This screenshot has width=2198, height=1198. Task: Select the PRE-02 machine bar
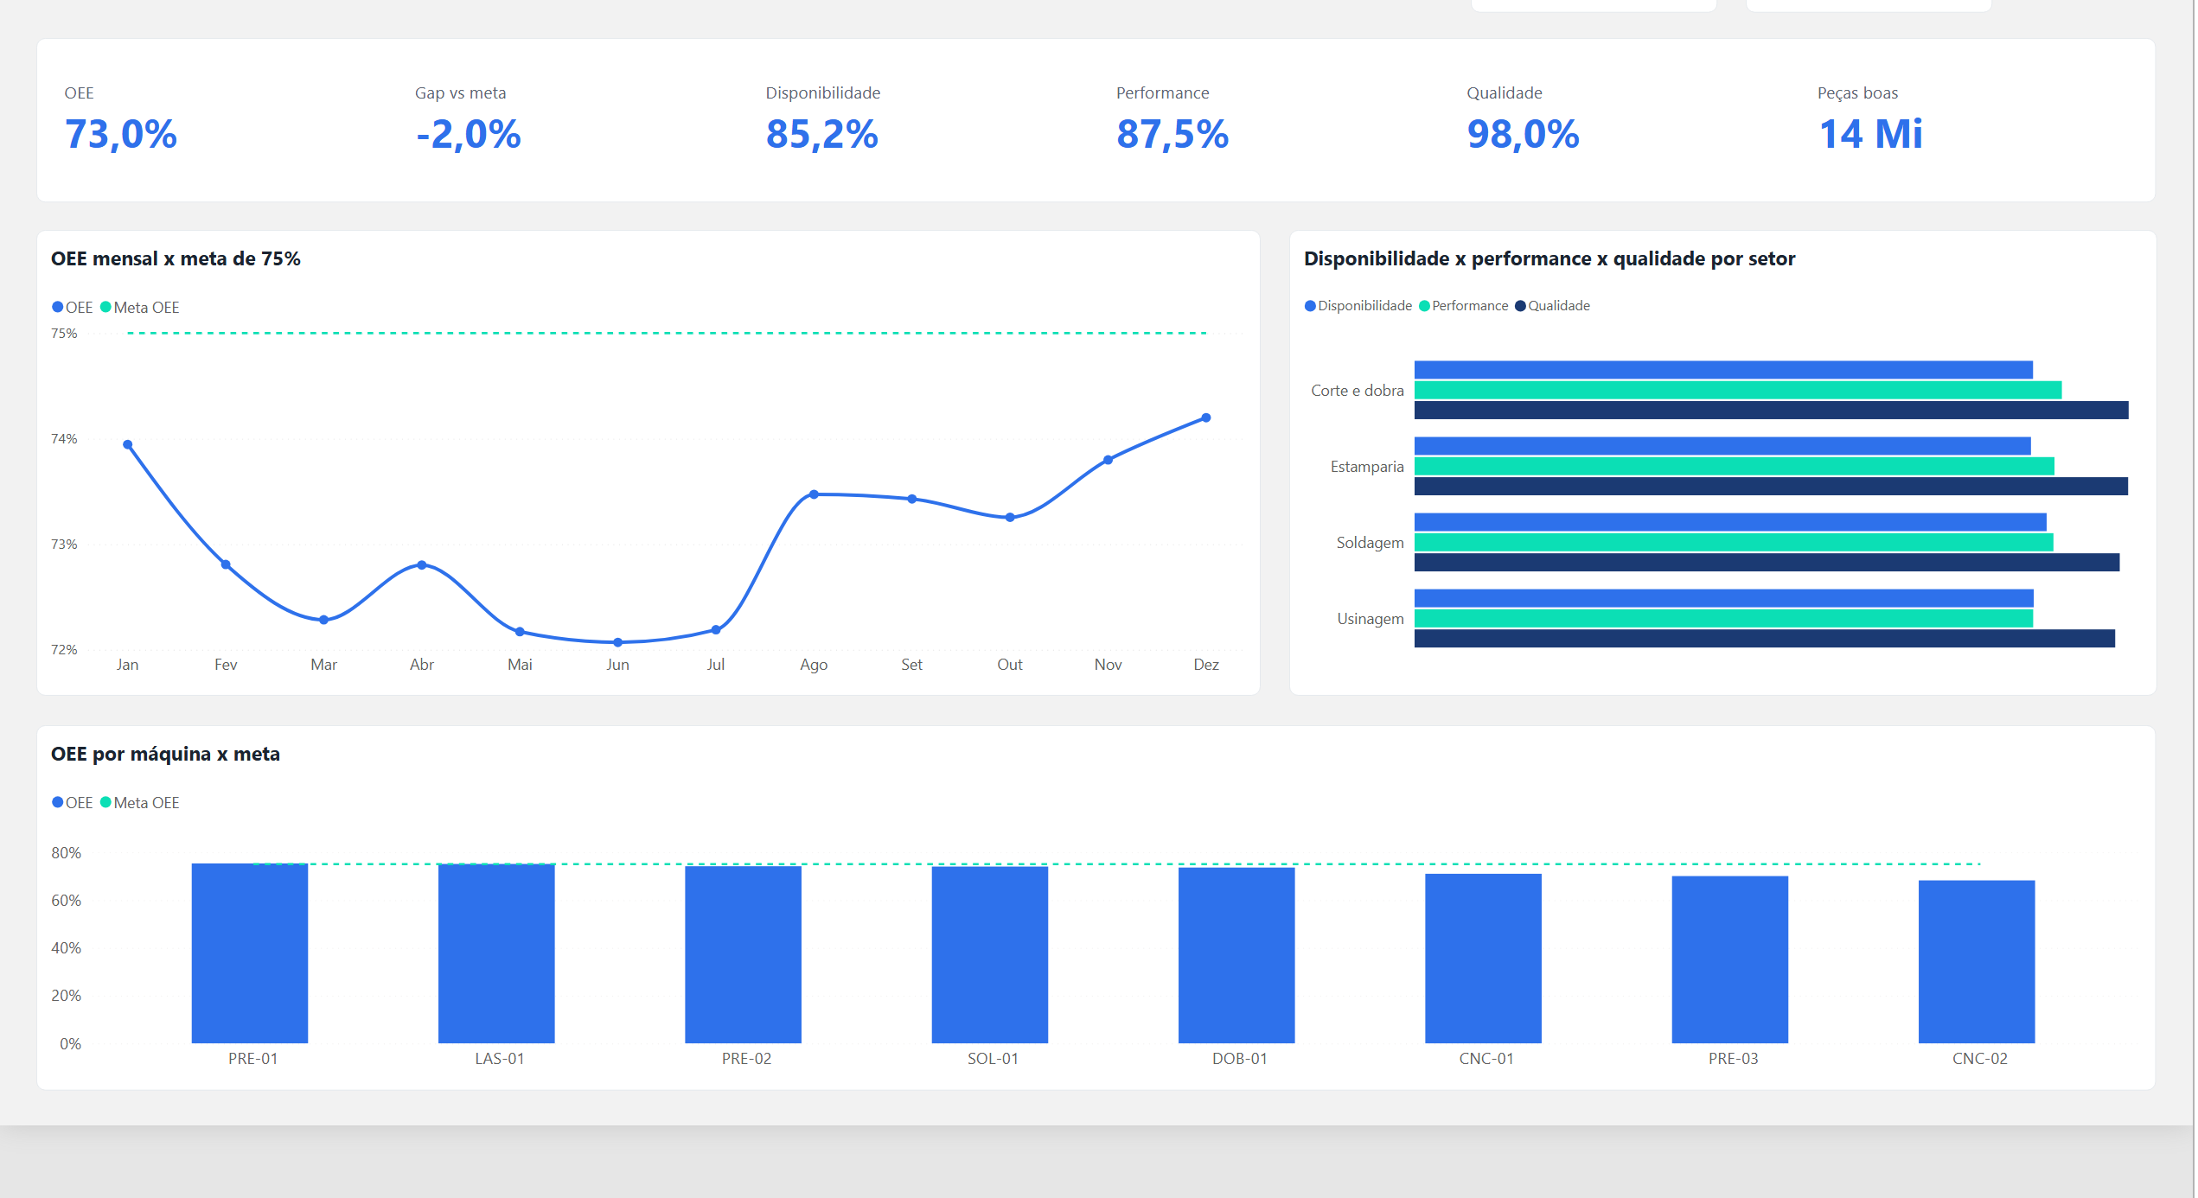tap(744, 954)
